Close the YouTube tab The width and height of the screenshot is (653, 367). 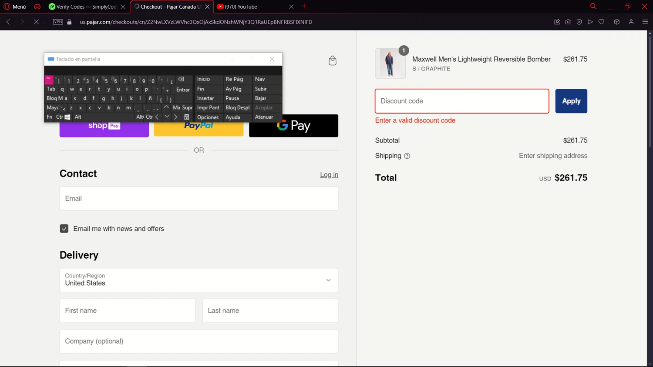[291, 7]
